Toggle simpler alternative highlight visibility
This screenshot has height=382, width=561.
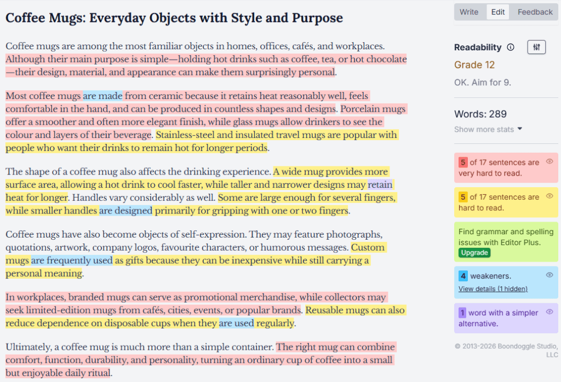[x=549, y=312]
